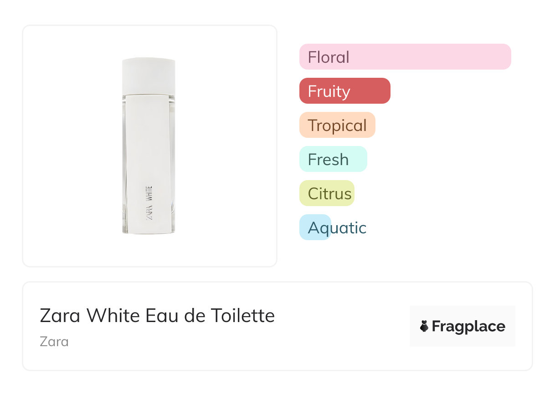Click the word 'Citrus' in the accord list
The image size is (555, 393).
(x=329, y=194)
